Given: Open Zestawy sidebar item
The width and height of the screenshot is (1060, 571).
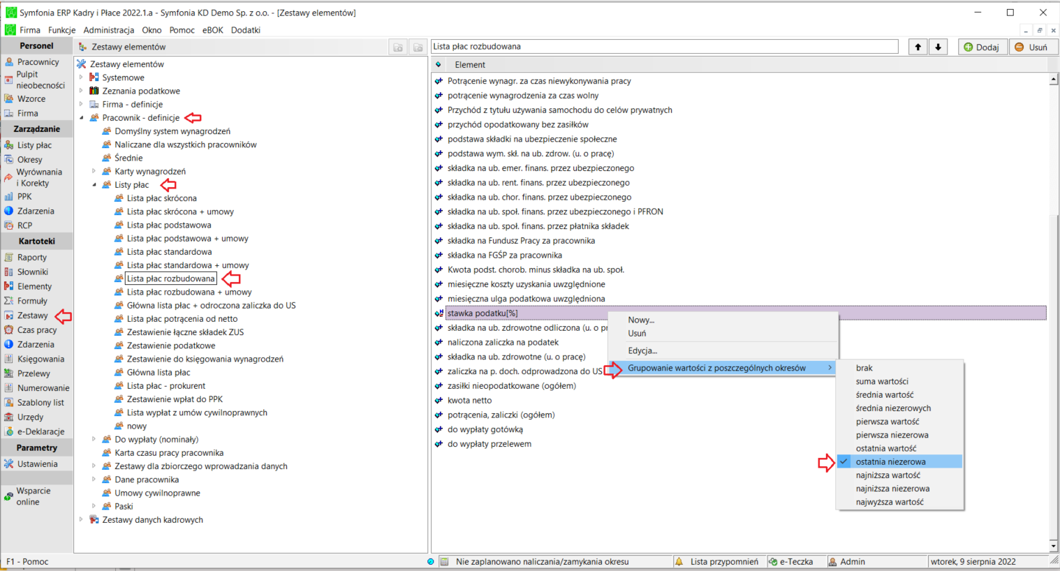Looking at the screenshot, I should 32,316.
